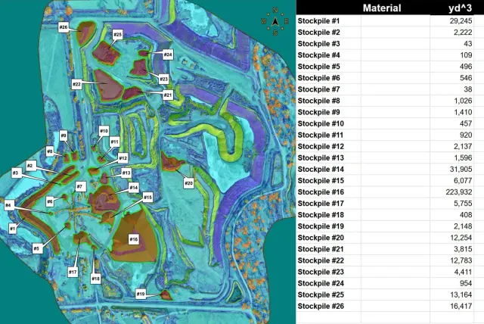The height and width of the screenshot is (324, 484).
Task: Select the Stockpile #12 cell
Action: click(x=328, y=146)
